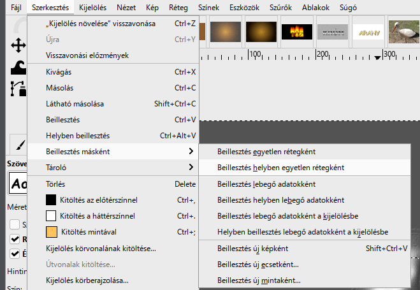Toggle the unchecked checkbox below Méret
Screen dimensions: 420x290
point(15,224)
